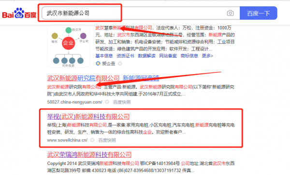Expand dropdown arrow beside 爱企查
Viewport: 290px width, 175px height.
click(120, 64)
